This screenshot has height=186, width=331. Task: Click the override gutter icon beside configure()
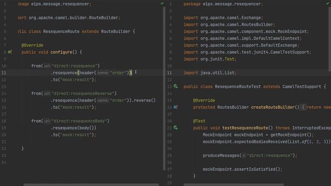pyautogui.click(x=10, y=52)
